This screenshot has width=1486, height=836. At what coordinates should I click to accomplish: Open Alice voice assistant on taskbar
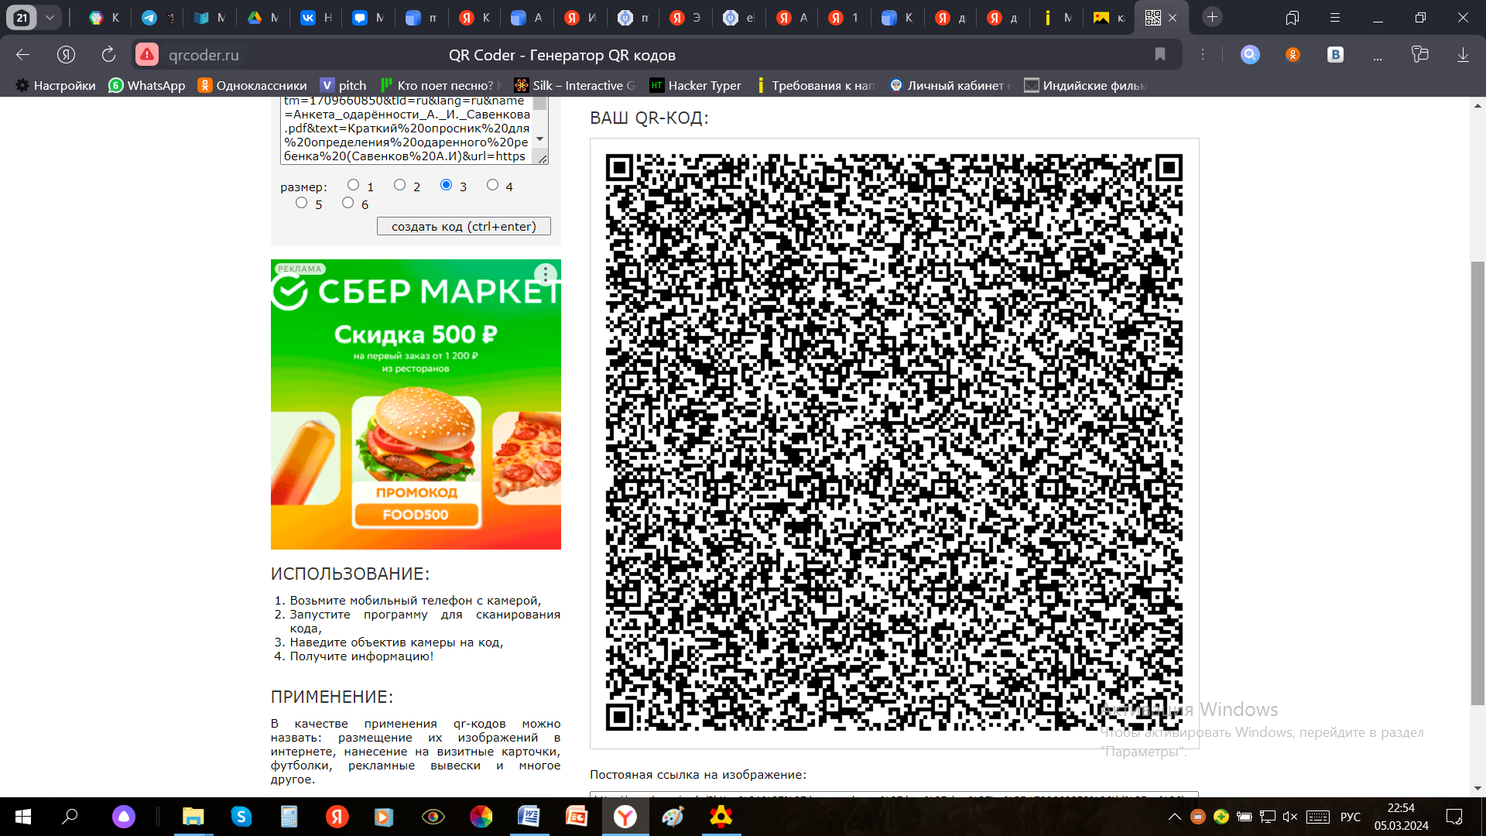[x=124, y=817]
